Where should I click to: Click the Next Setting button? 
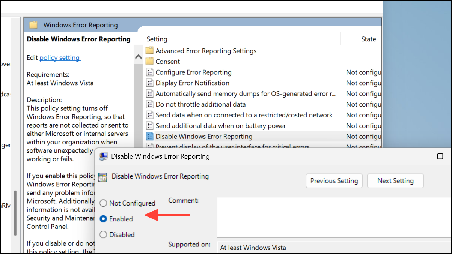pyautogui.click(x=395, y=181)
